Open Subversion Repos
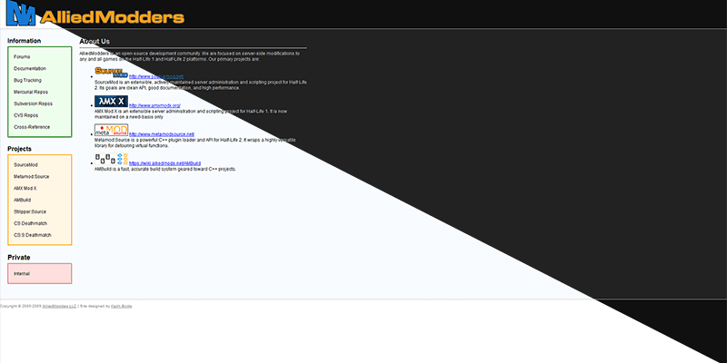Image resolution: width=727 pixels, height=363 pixels. pyautogui.click(x=33, y=103)
